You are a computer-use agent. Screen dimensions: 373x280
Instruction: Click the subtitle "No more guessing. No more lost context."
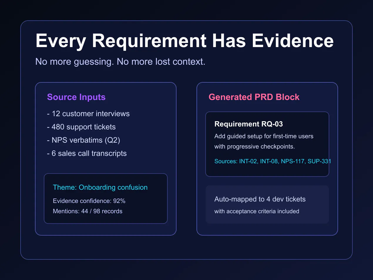[120, 62]
